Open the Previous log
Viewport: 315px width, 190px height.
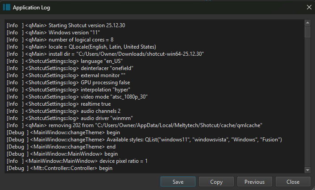[254, 182]
